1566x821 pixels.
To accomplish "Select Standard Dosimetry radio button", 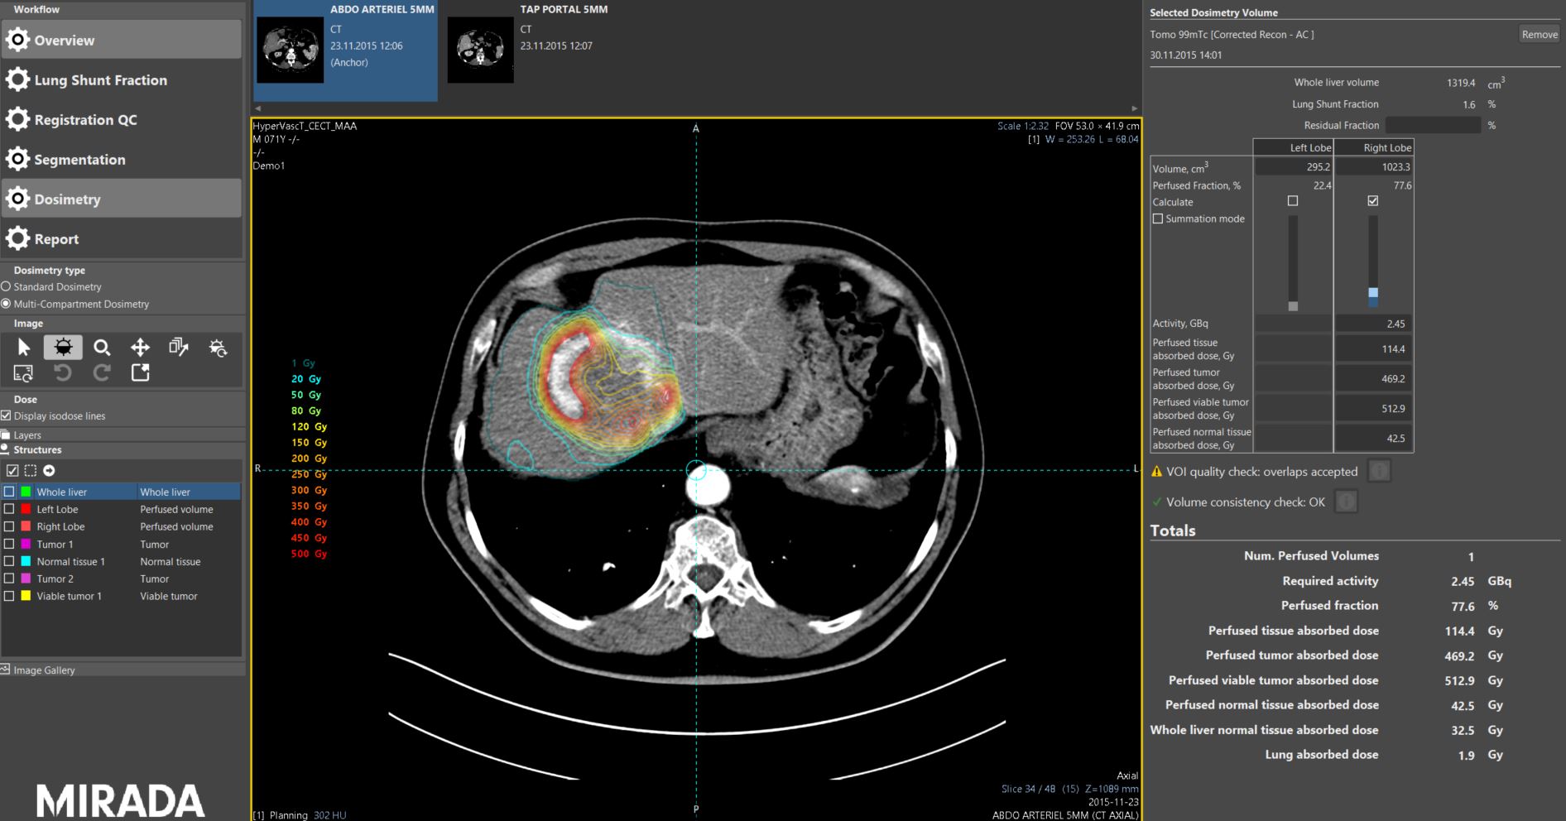I will click(x=7, y=286).
